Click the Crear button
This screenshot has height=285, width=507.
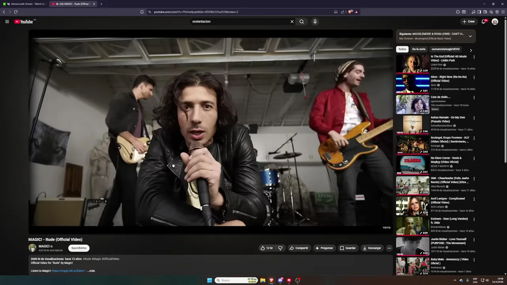pyautogui.click(x=469, y=21)
